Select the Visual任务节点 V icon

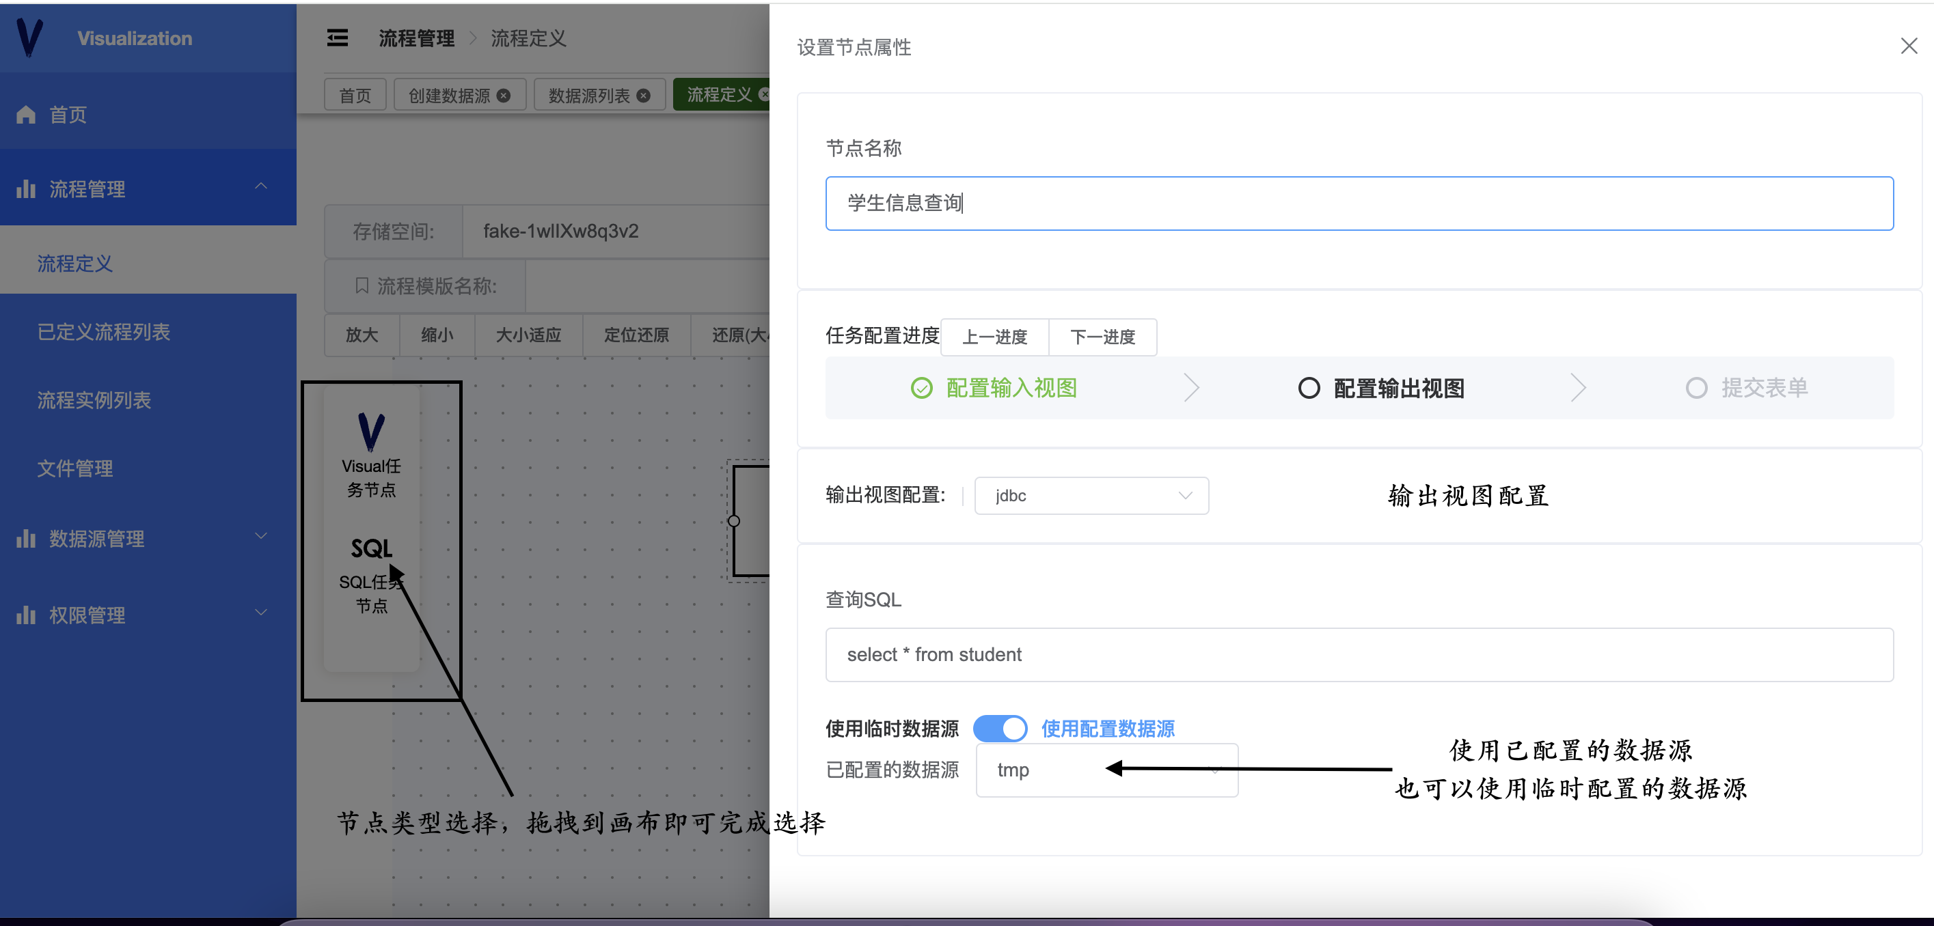372,432
